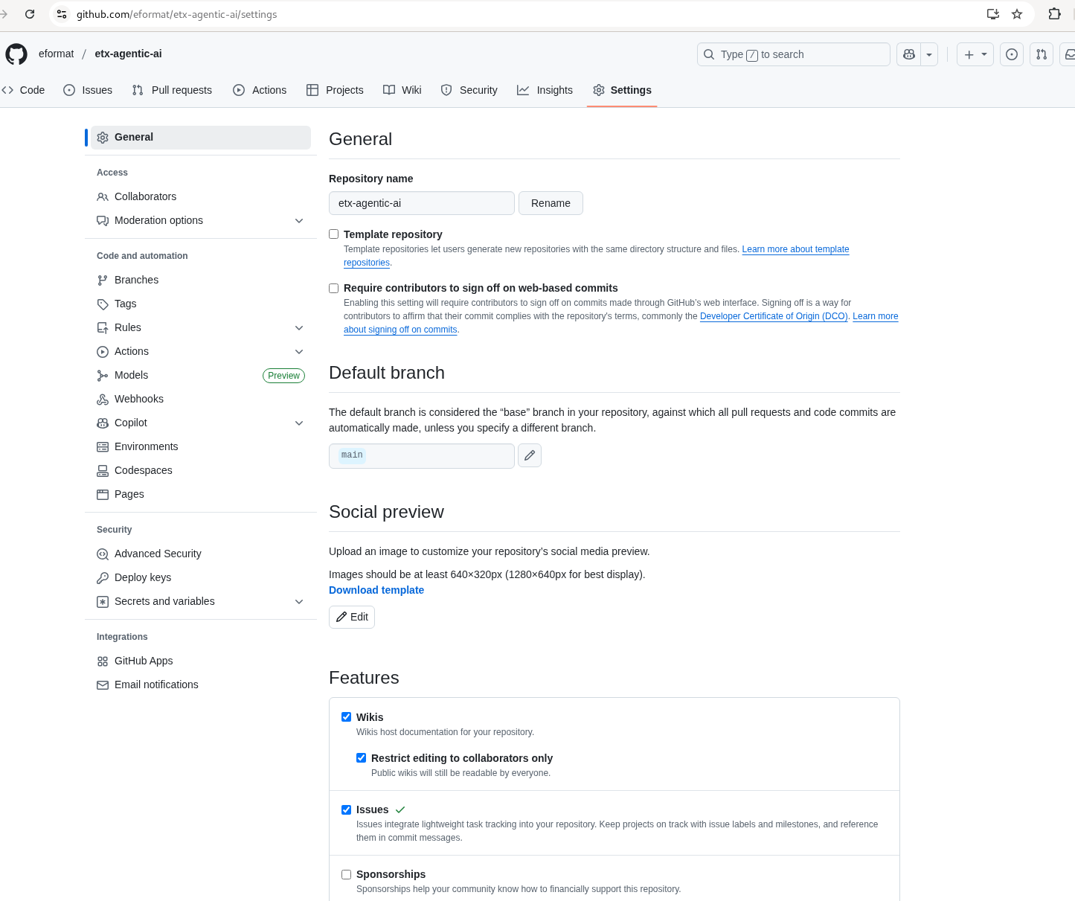The width and height of the screenshot is (1075, 901).
Task: Click the Deploy keys key icon
Action: 103,578
